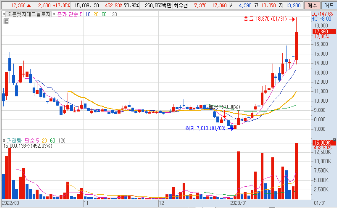Click the 2,500K volume axis label

[x=321, y=189]
